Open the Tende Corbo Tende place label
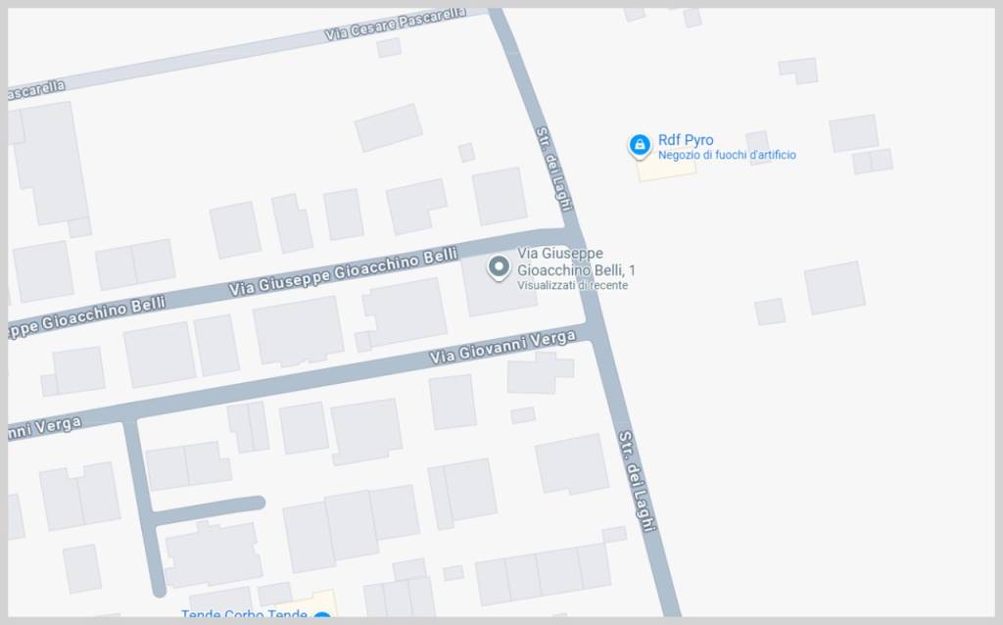Image resolution: width=1003 pixels, height=625 pixels. click(x=244, y=615)
